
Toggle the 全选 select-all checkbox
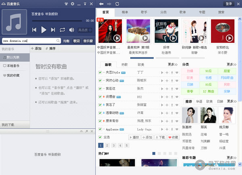coord(100,137)
